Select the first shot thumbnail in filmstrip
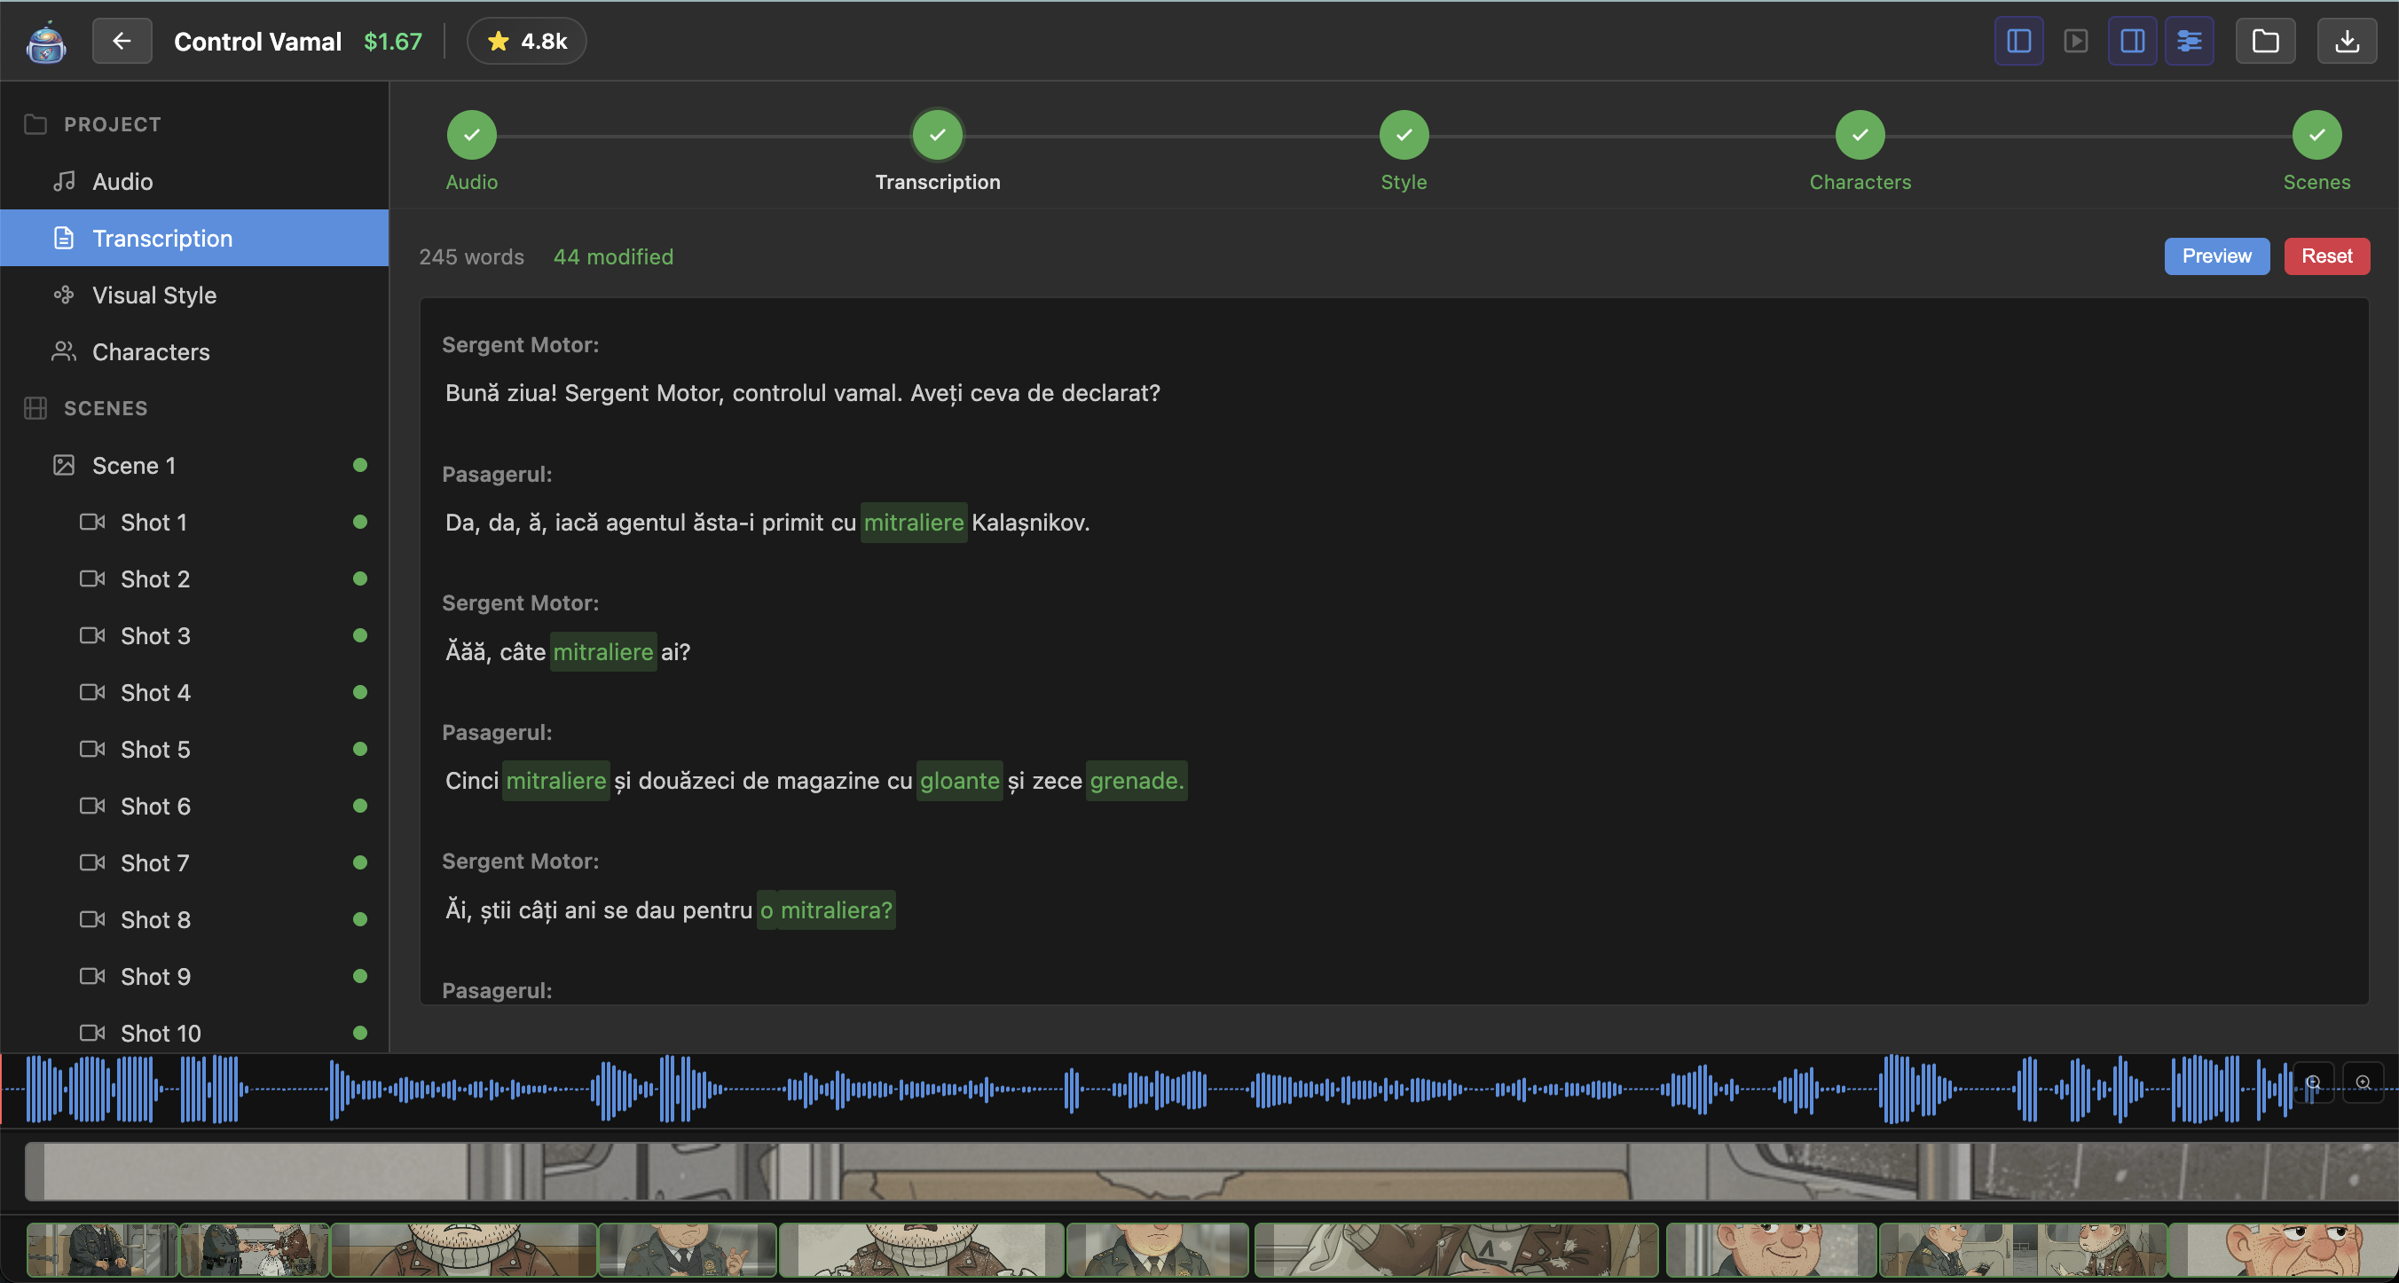 tap(100, 1249)
